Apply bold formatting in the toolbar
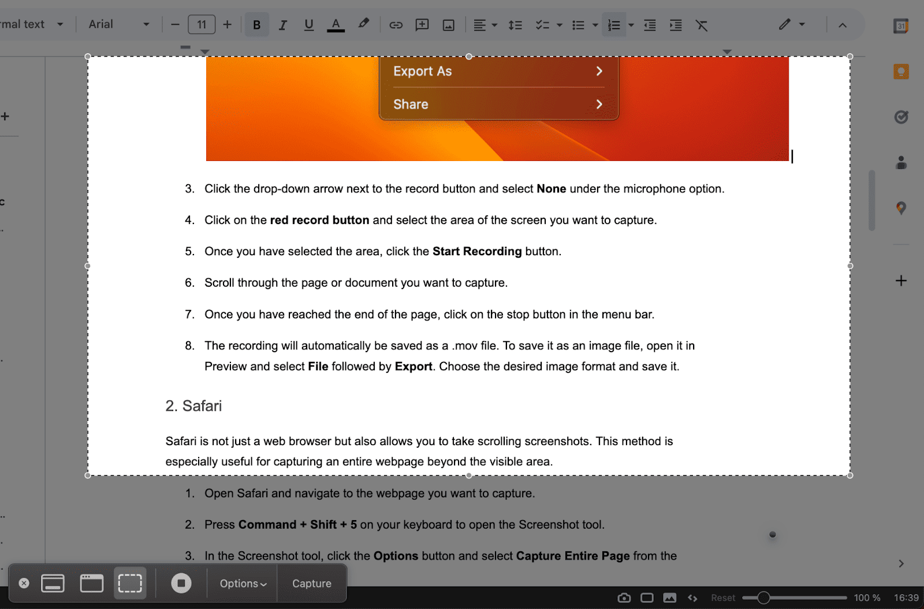 tap(256, 24)
